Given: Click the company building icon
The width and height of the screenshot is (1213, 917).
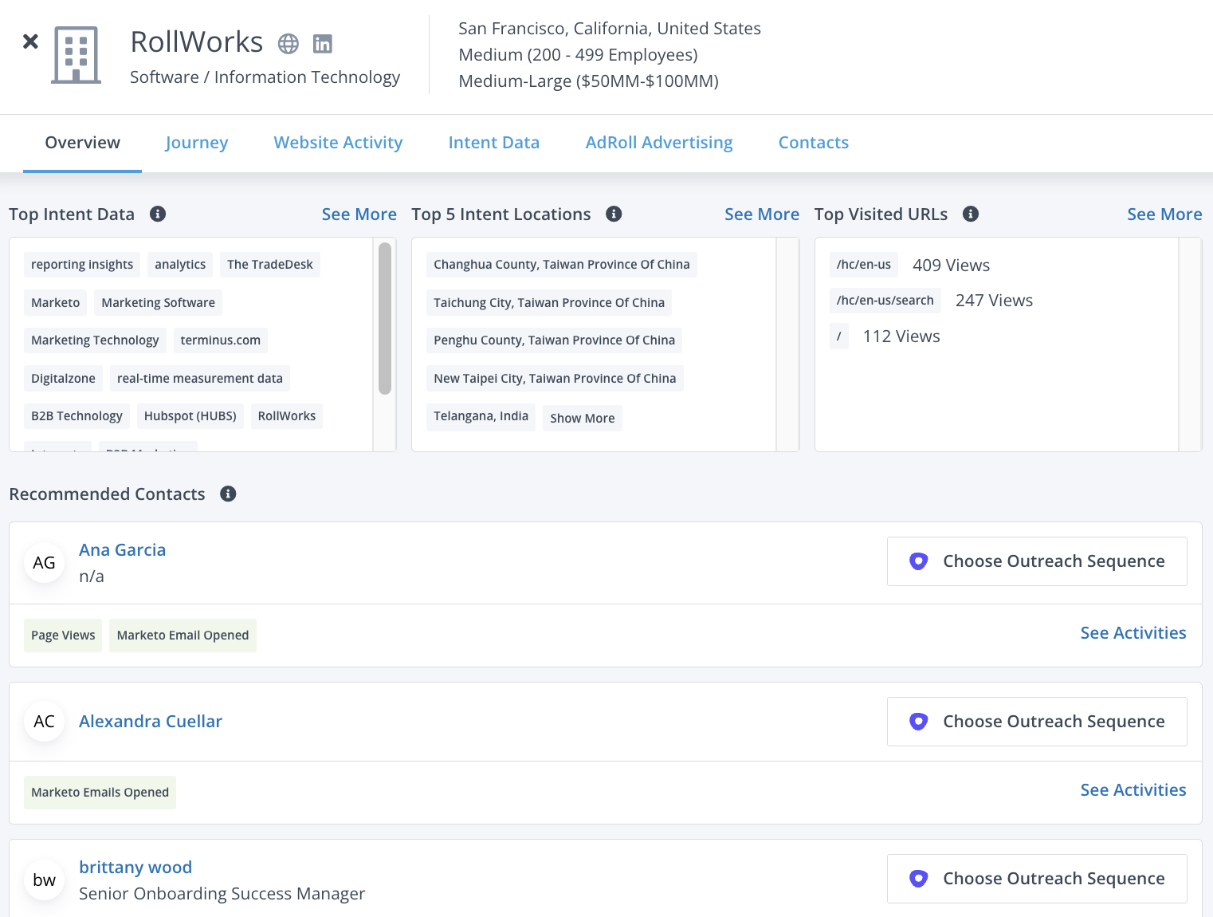Looking at the screenshot, I should [x=77, y=55].
